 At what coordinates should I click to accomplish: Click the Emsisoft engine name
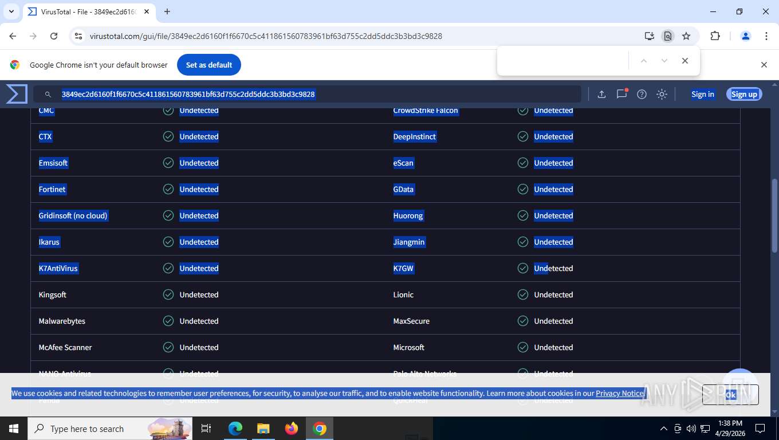pyautogui.click(x=53, y=163)
